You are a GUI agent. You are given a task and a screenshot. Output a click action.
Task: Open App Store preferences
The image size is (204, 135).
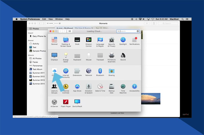(77, 88)
